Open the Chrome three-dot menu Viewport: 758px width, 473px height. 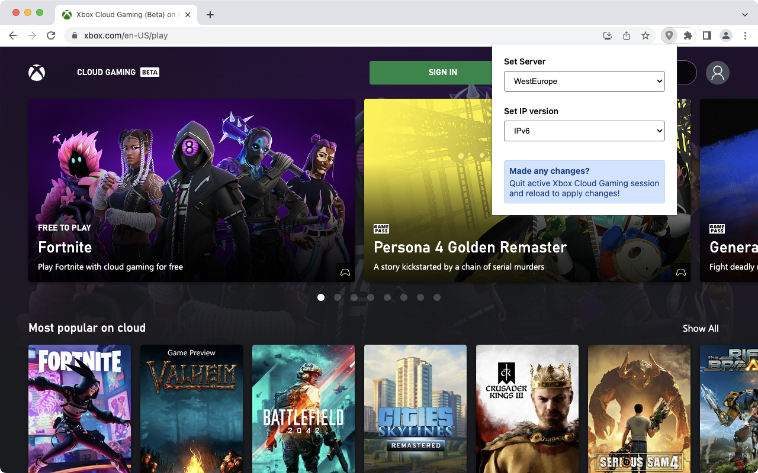click(x=745, y=35)
